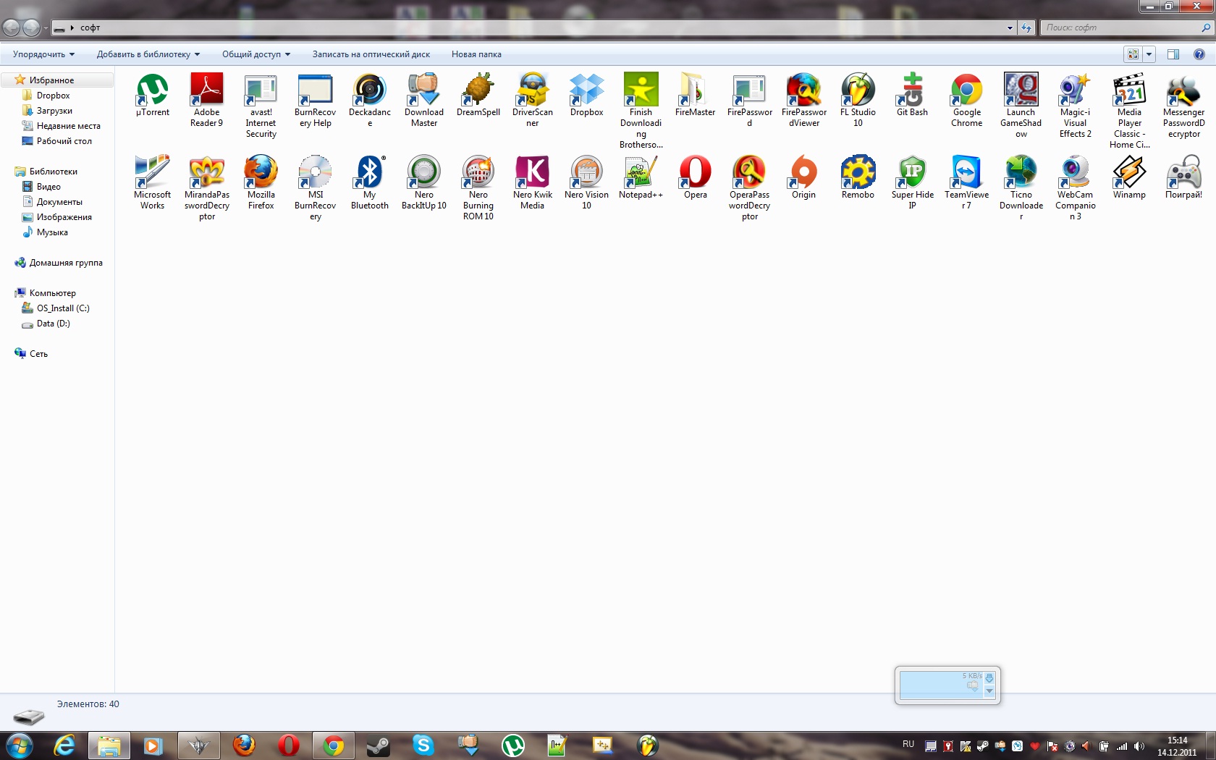Toggle the preview pane button
1216x760 pixels.
1173,54
